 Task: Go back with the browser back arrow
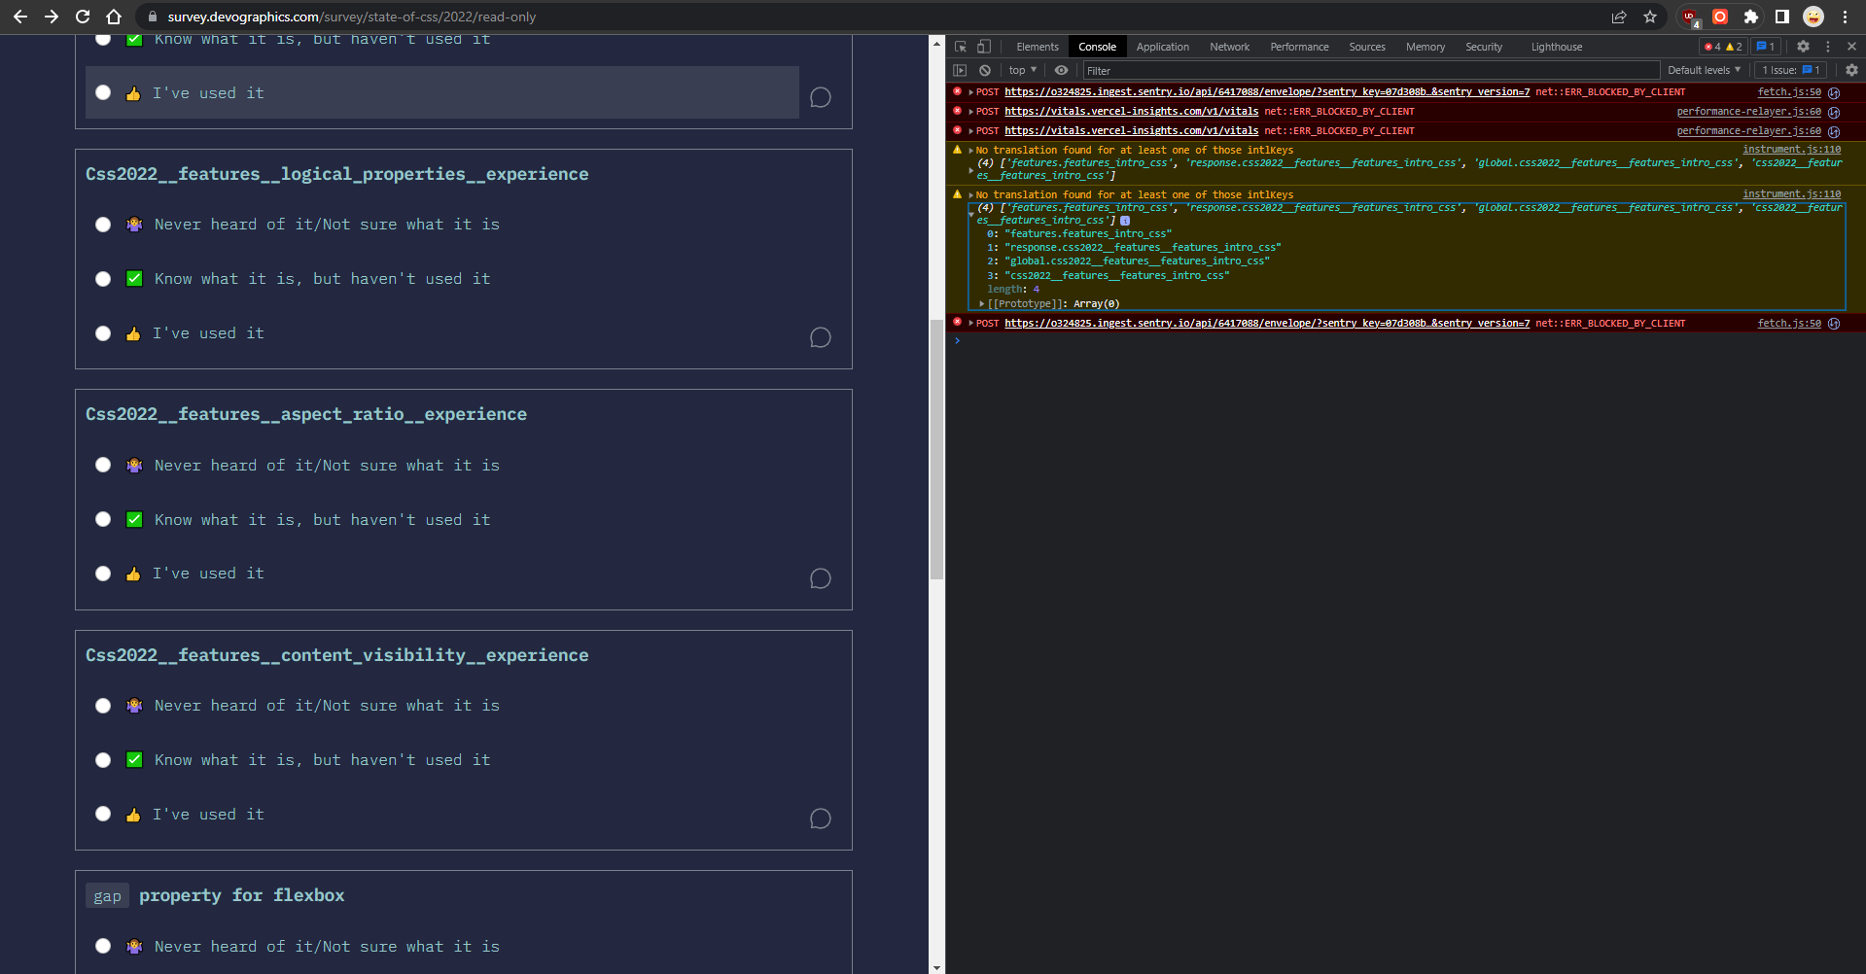(19, 17)
